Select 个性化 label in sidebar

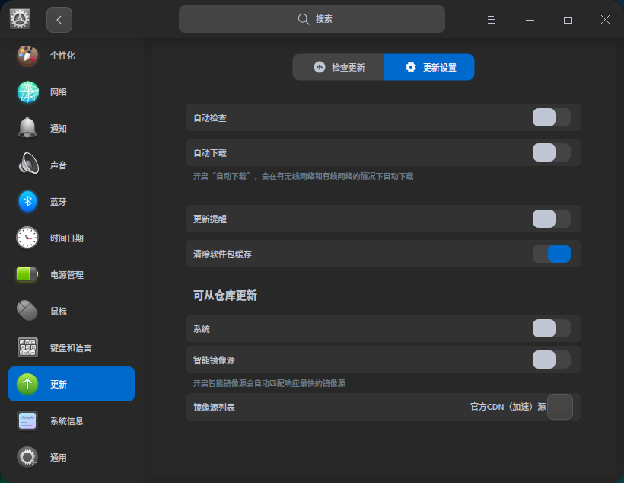[62, 56]
